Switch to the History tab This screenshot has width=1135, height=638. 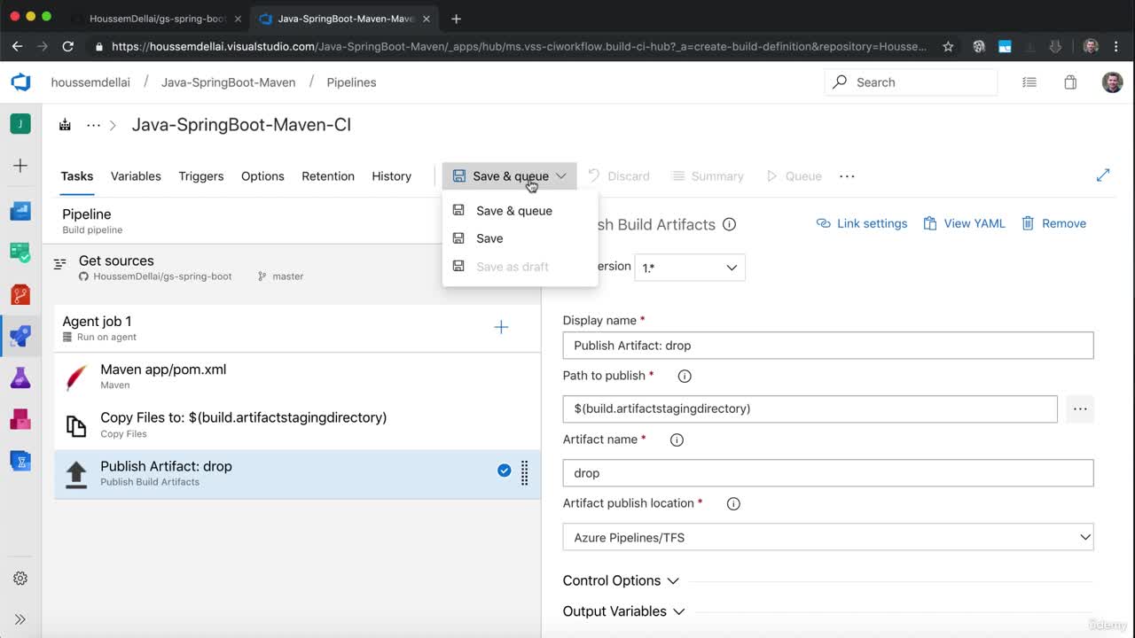(391, 176)
